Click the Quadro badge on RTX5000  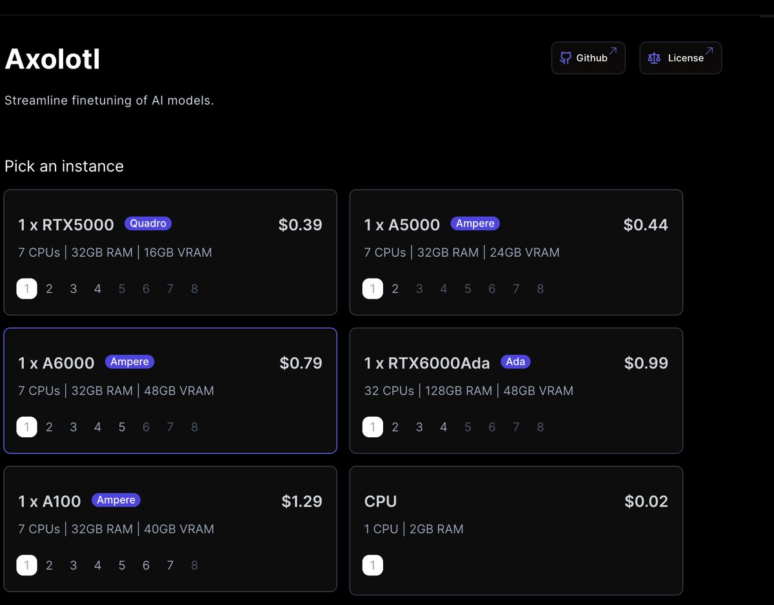pos(148,224)
